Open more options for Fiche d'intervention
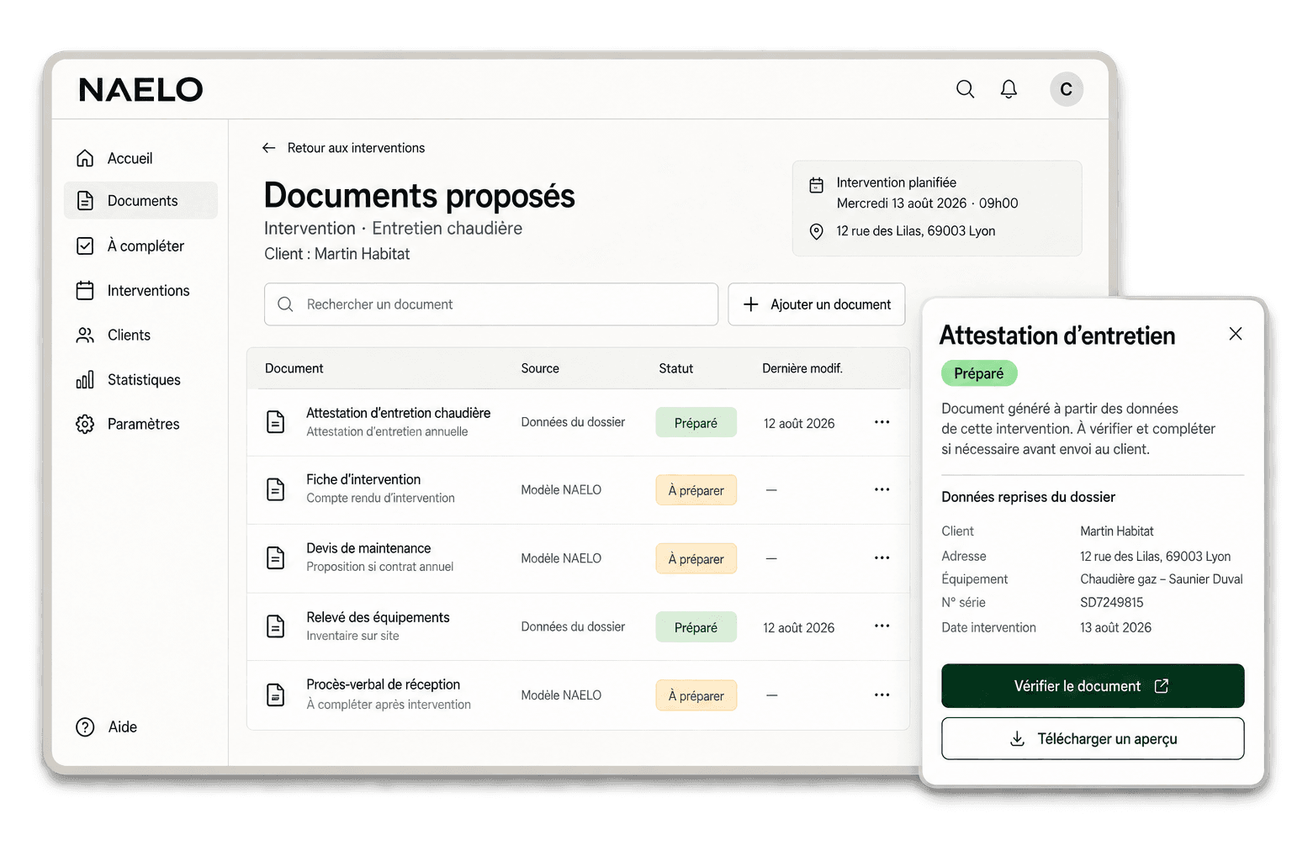 pyautogui.click(x=882, y=489)
